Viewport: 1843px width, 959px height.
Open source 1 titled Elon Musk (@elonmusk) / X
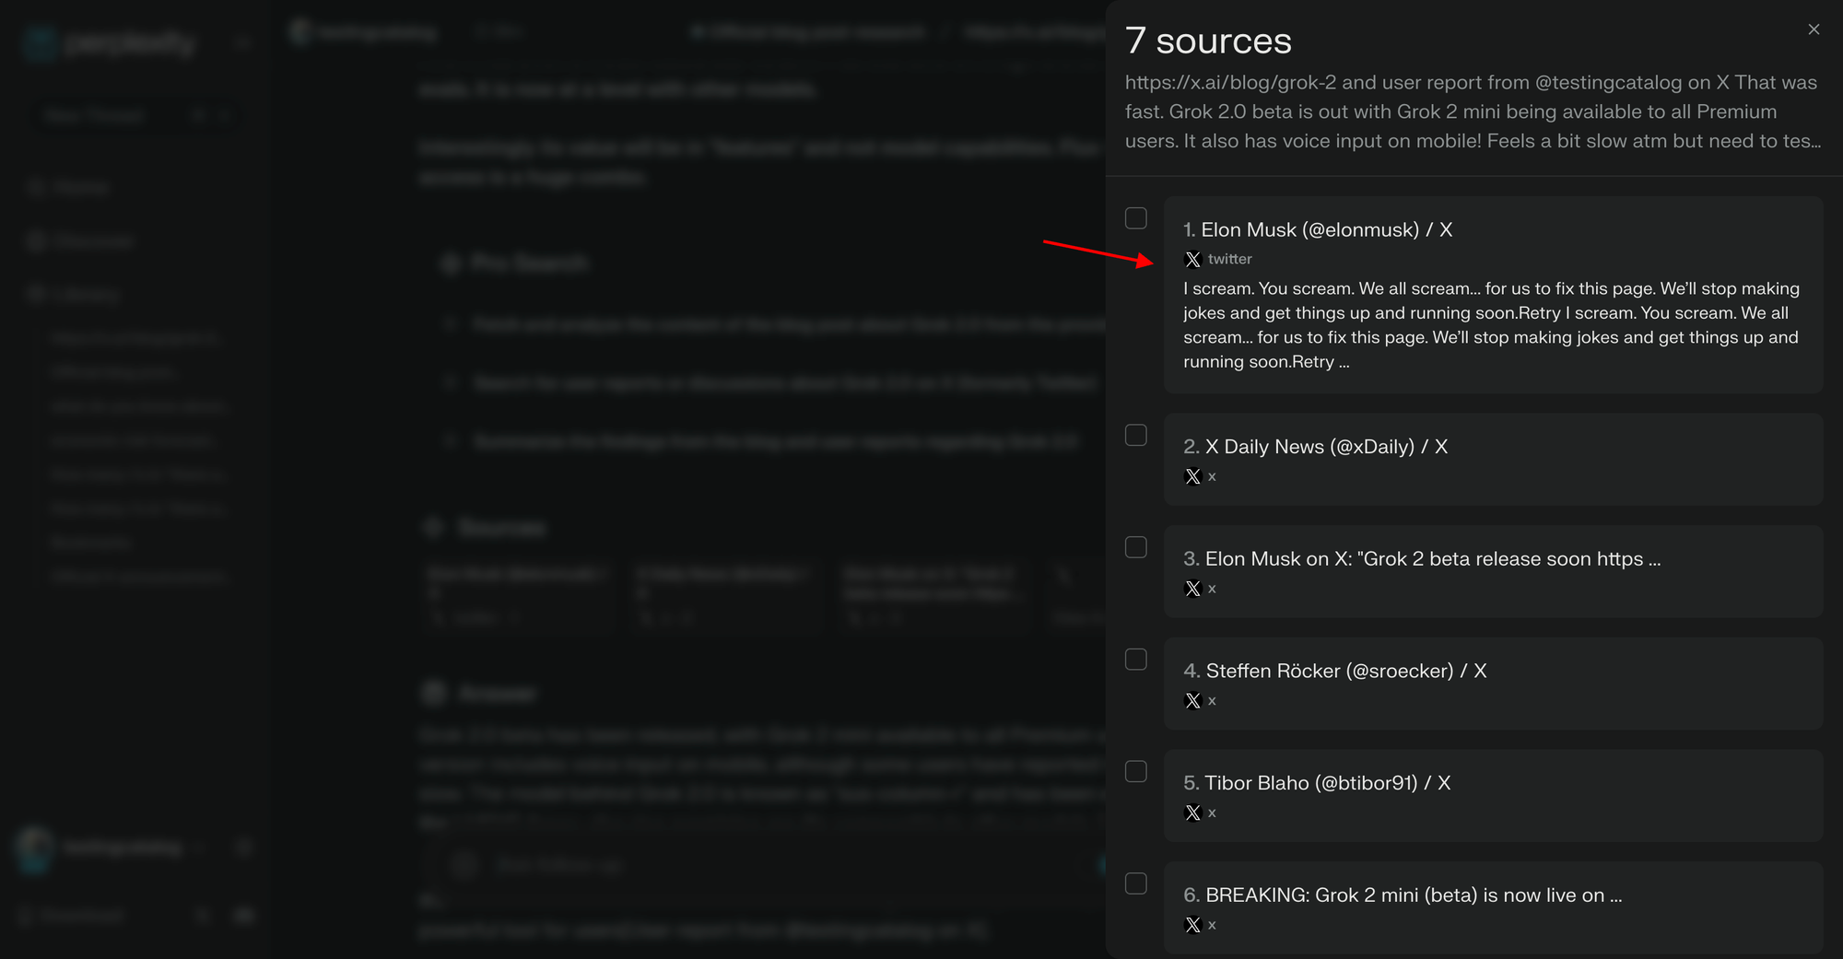point(1318,229)
